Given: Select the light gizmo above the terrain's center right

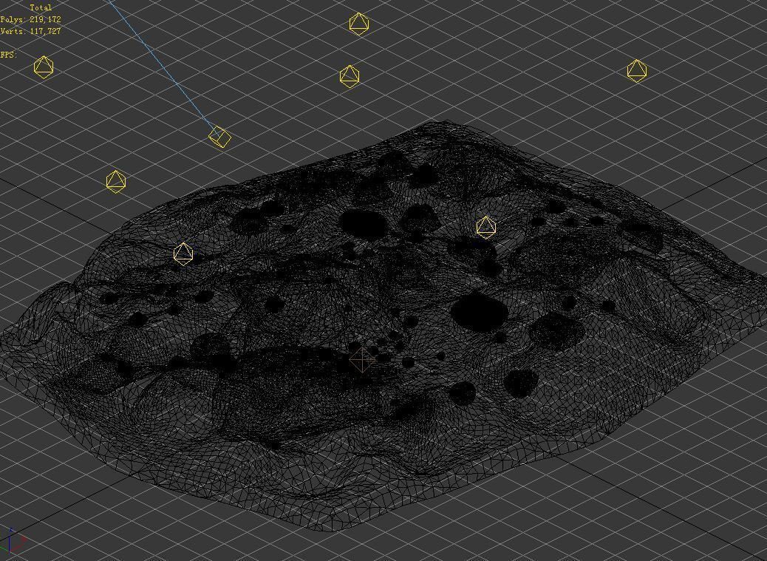Looking at the screenshot, I should coord(485,228).
